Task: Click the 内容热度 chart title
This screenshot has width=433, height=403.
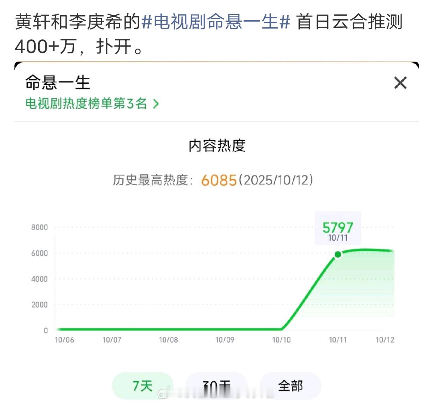Action: point(217,146)
